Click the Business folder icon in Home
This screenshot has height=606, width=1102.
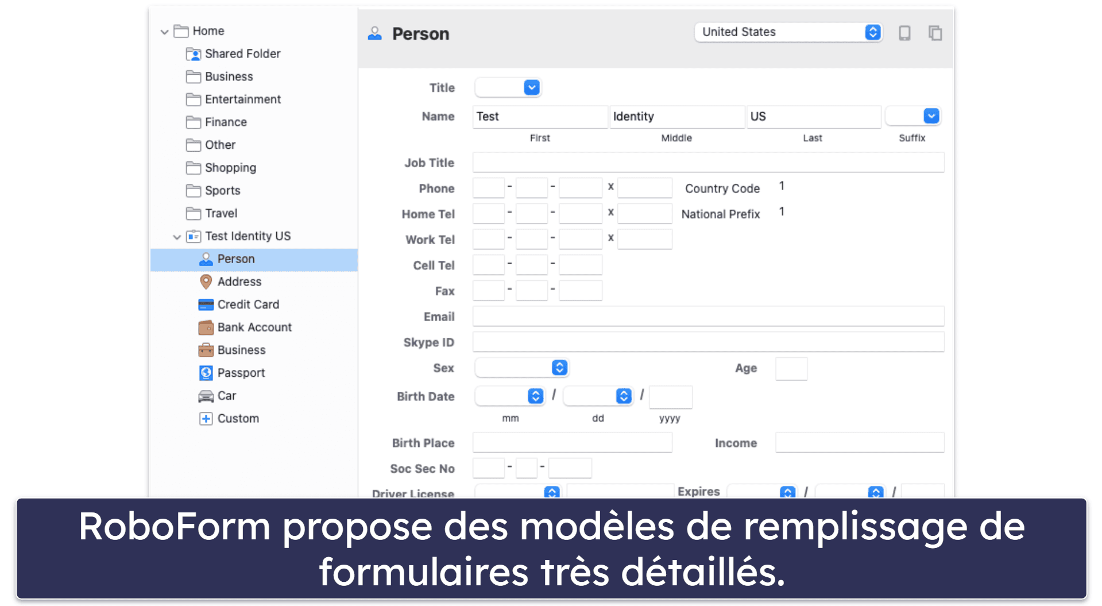[194, 76]
